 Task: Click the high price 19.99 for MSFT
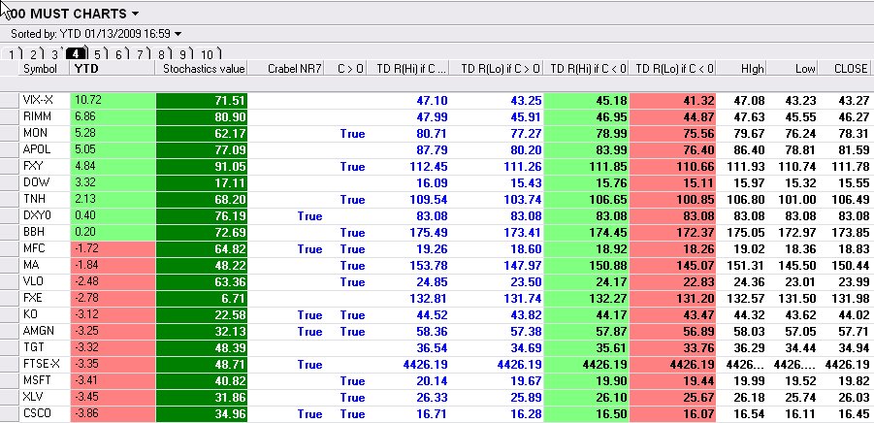pyautogui.click(x=749, y=381)
